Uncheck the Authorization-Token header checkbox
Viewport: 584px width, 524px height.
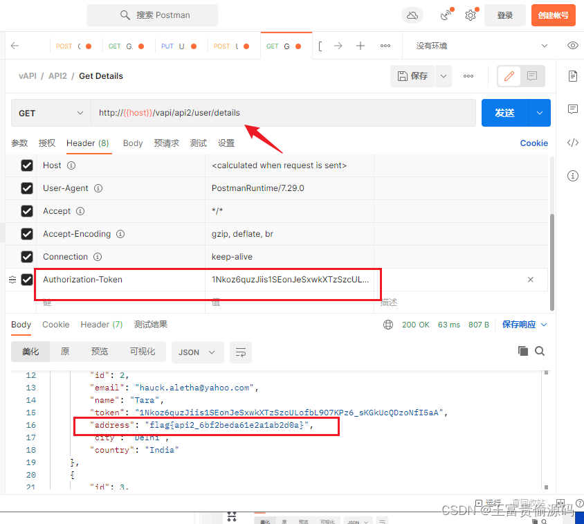(27, 280)
